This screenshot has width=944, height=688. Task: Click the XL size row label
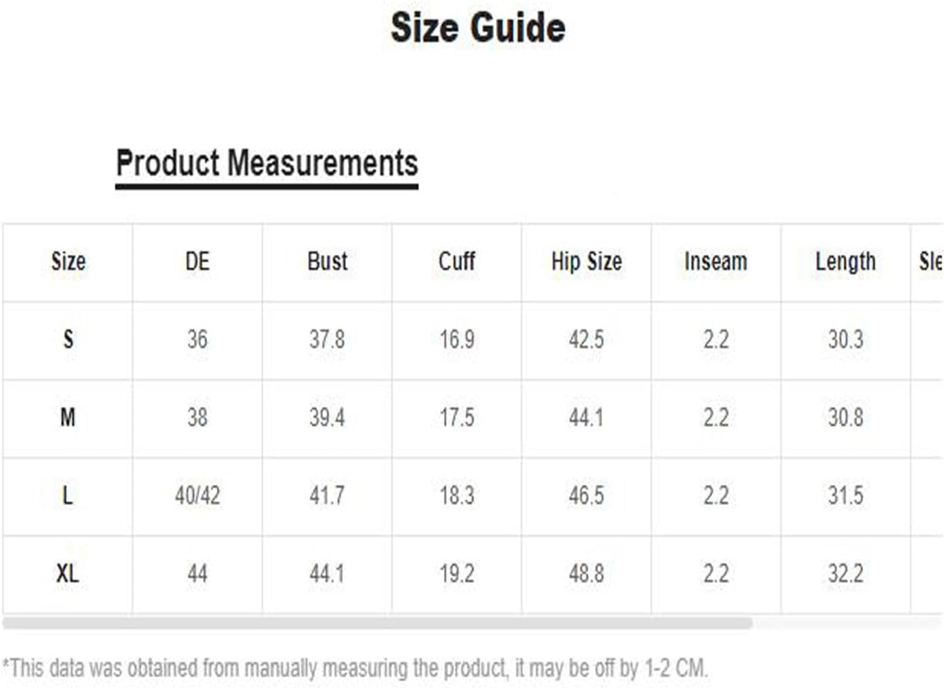[68, 573]
